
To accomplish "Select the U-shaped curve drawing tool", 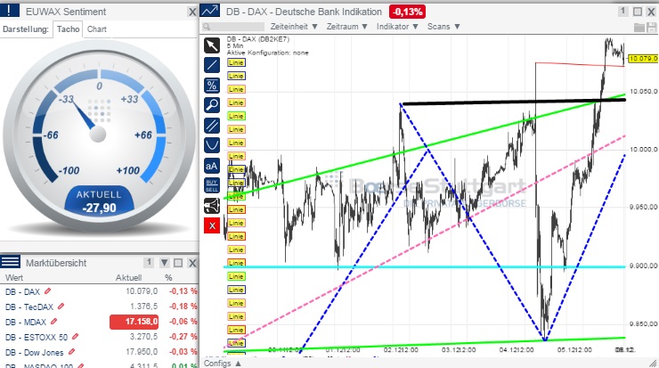I will 212,145.
